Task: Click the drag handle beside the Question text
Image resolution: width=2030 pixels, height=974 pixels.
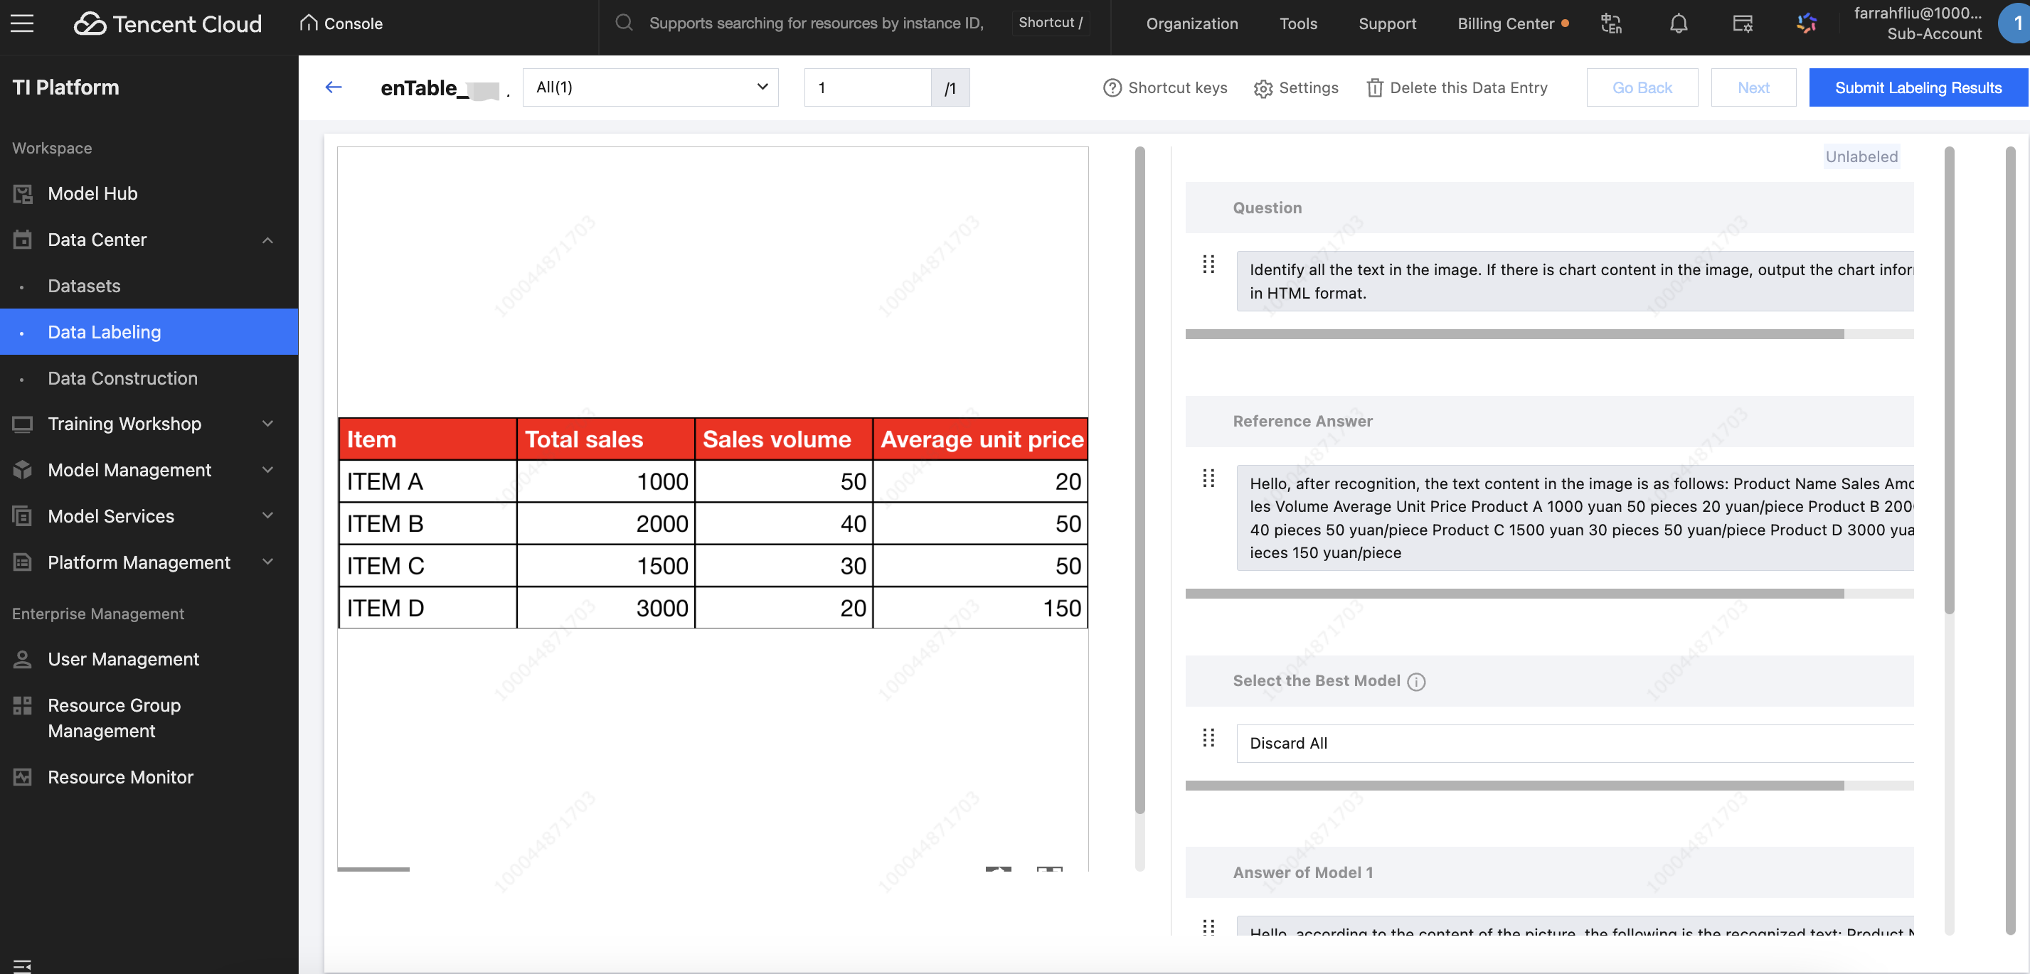Action: click(x=1208, y=264)
